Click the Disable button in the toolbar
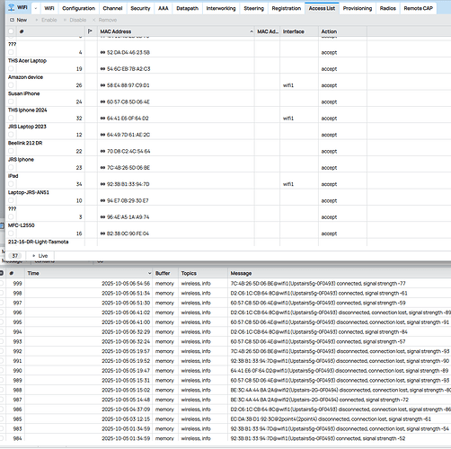The image size is (451, 449). click(x=75, y=20)
